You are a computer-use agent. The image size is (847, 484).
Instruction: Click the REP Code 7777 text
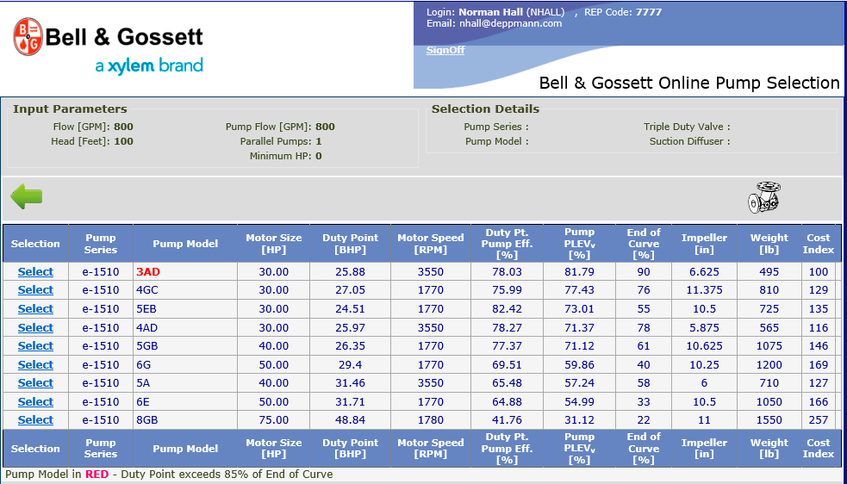[x=623, y=12]
